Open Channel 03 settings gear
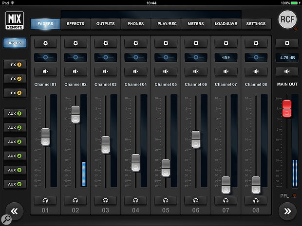This screenshot has width=302, height=226. (x=106, y=43)
